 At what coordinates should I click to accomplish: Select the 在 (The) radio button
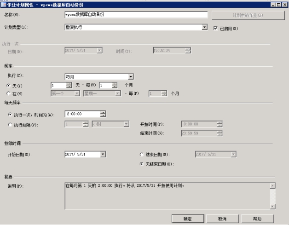coord(9,93)
